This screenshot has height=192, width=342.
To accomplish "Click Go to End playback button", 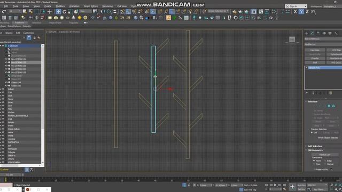I will pos(284,185).
